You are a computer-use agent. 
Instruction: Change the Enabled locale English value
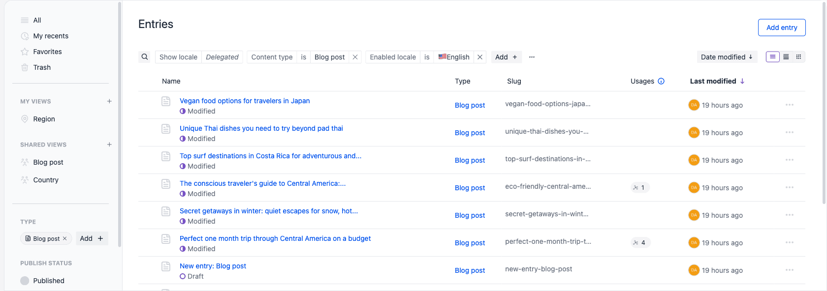[x=454, y=57]
